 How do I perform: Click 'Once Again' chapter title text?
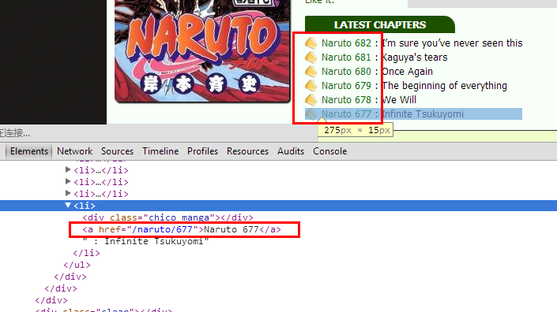tap(408, 72)
